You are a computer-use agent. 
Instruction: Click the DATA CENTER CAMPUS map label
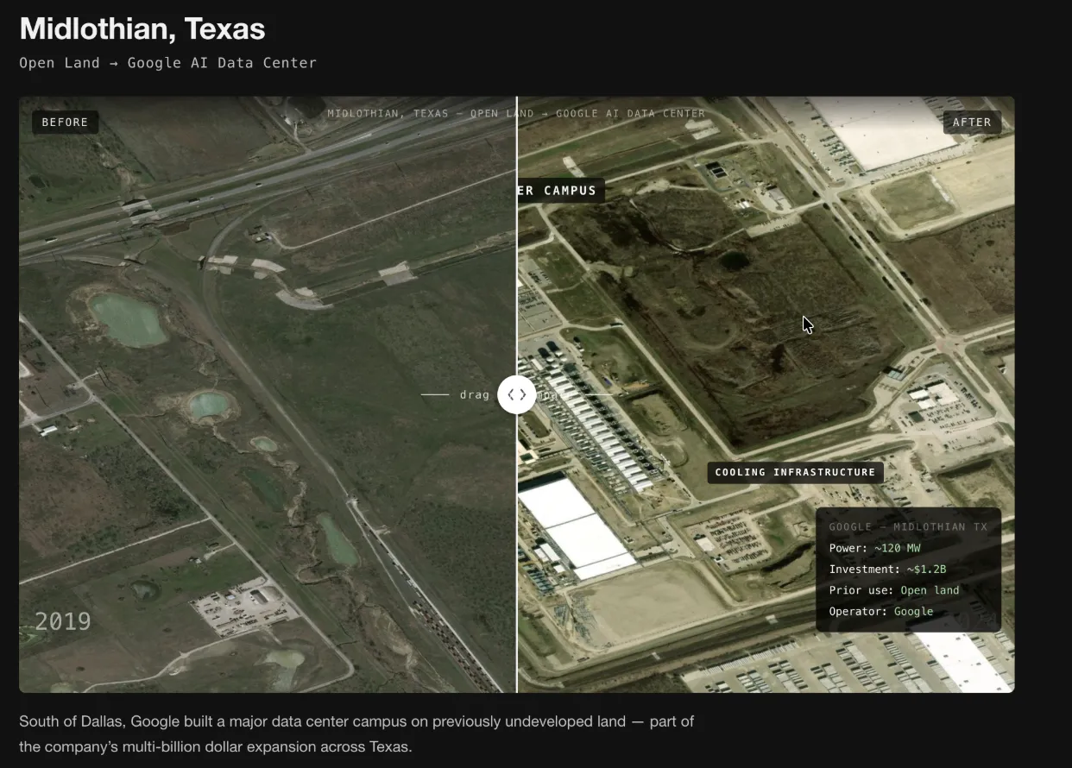(x=559, y=190)
